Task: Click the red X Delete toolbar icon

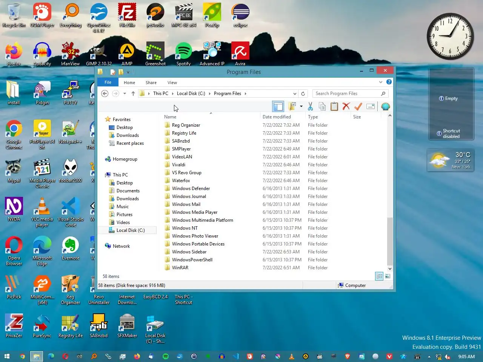Action: pos(346,106)
